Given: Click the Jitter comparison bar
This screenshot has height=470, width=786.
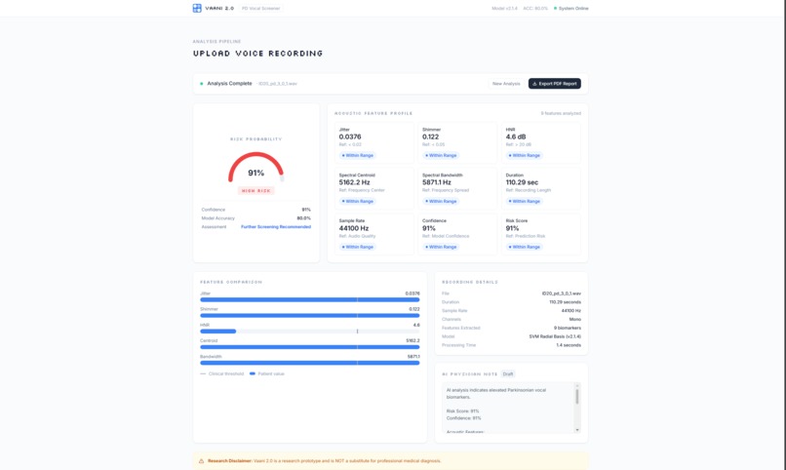Looking at the screenshot, I should [310, 299].
